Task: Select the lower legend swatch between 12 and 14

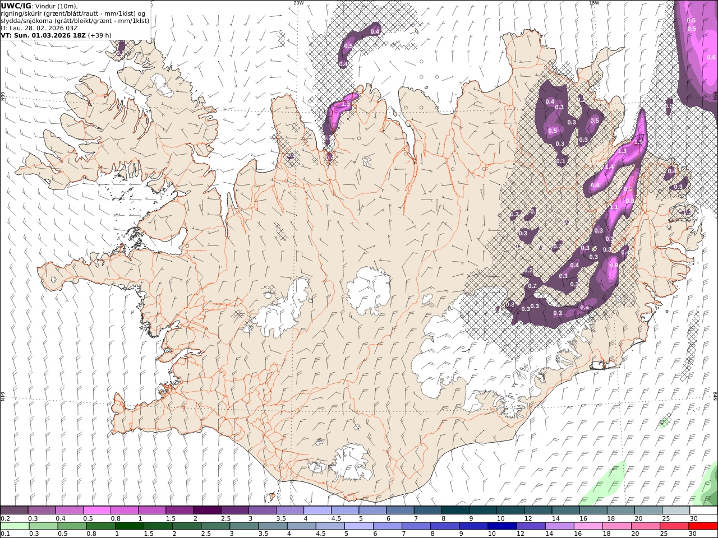Action: [x=531, y=526]
